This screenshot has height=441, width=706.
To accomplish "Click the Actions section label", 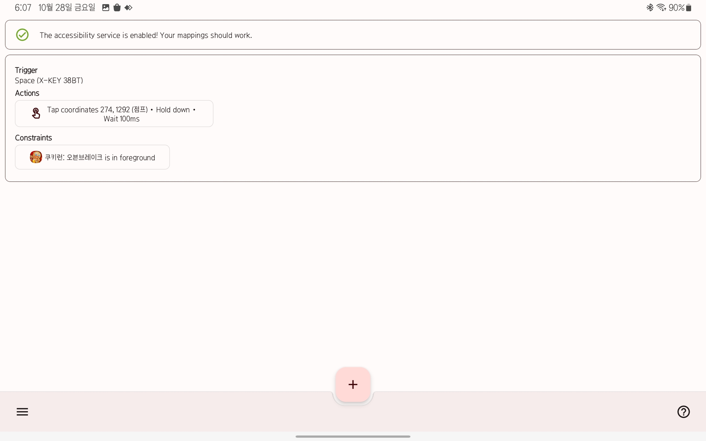I will click(x=27, y=93).
